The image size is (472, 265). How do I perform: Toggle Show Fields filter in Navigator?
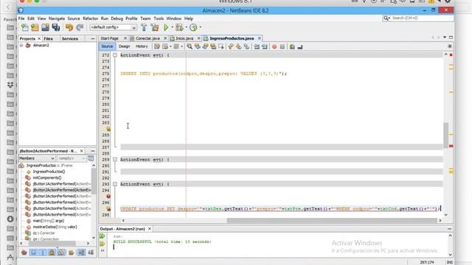[33, 252]
